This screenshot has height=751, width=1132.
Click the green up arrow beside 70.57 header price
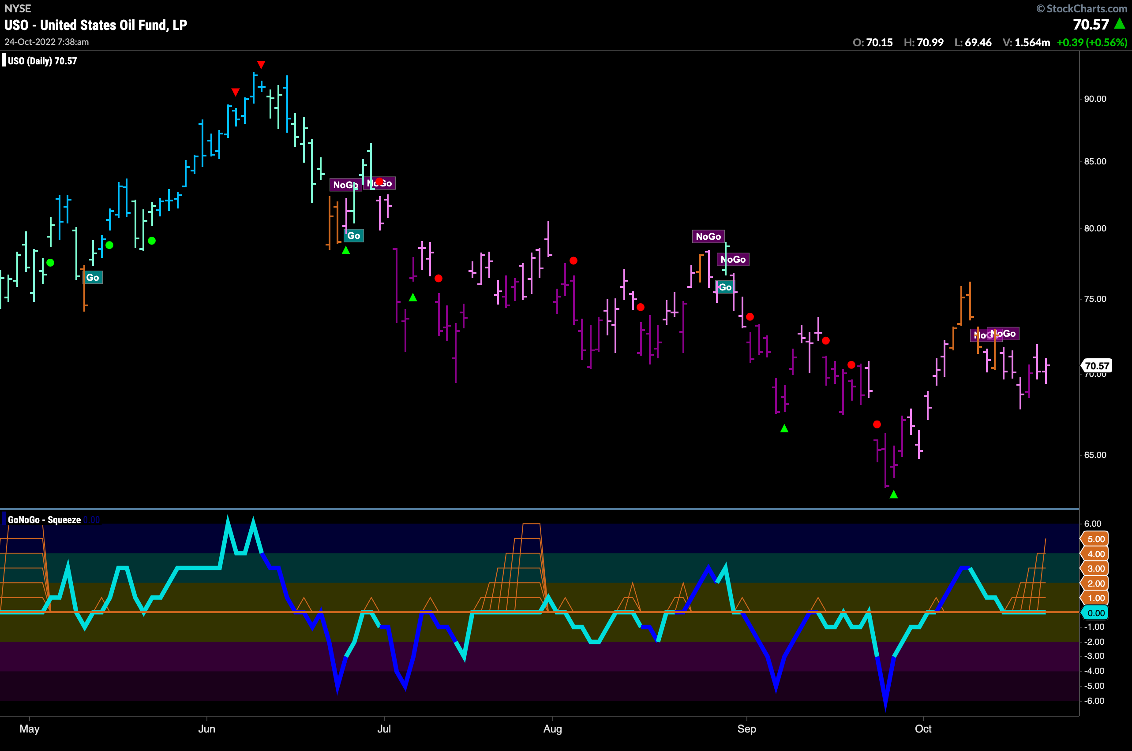point(1120,23)
